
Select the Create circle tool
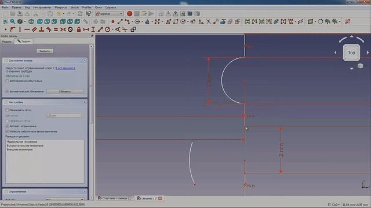(x=137, y=22)
